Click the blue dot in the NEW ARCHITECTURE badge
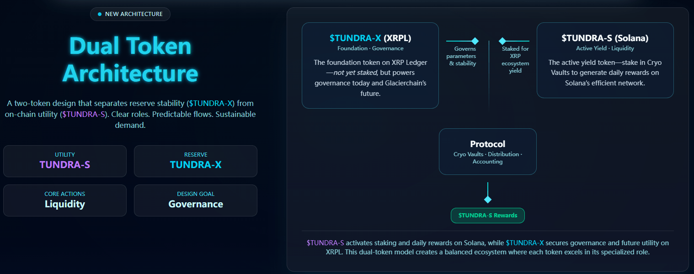 pyautogui.click(x=100, y=14)
